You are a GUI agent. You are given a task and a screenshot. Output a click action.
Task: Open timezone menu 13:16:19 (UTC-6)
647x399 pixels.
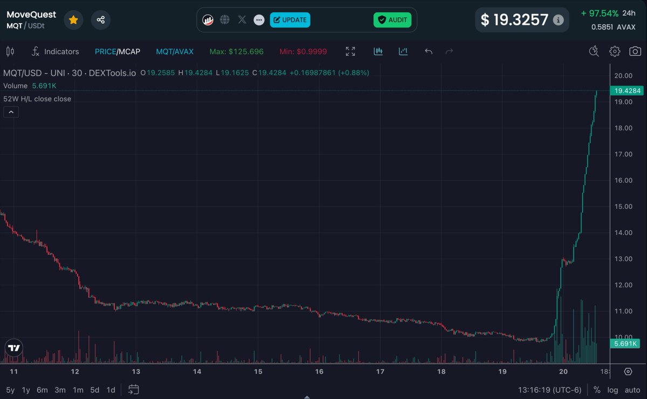(x=550, y=390)
